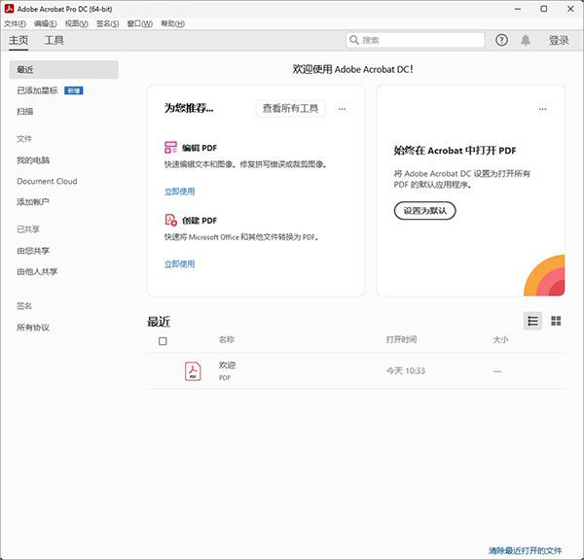Image resolution: width=584 pixels, height=560 pixels.
Task: Click in the 搜索 search field
Action: (x=416, y=40)
